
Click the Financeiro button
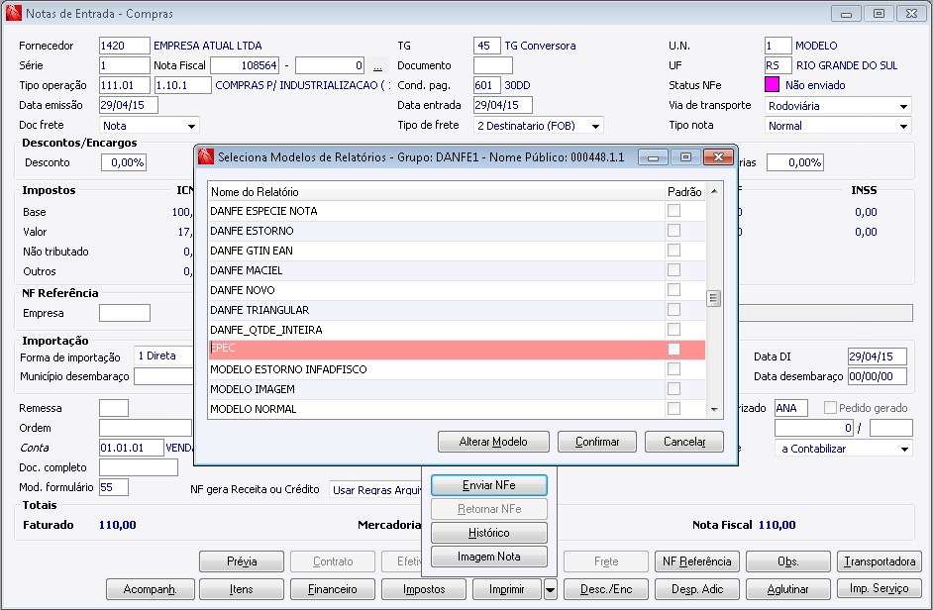[x=333, y=589]
